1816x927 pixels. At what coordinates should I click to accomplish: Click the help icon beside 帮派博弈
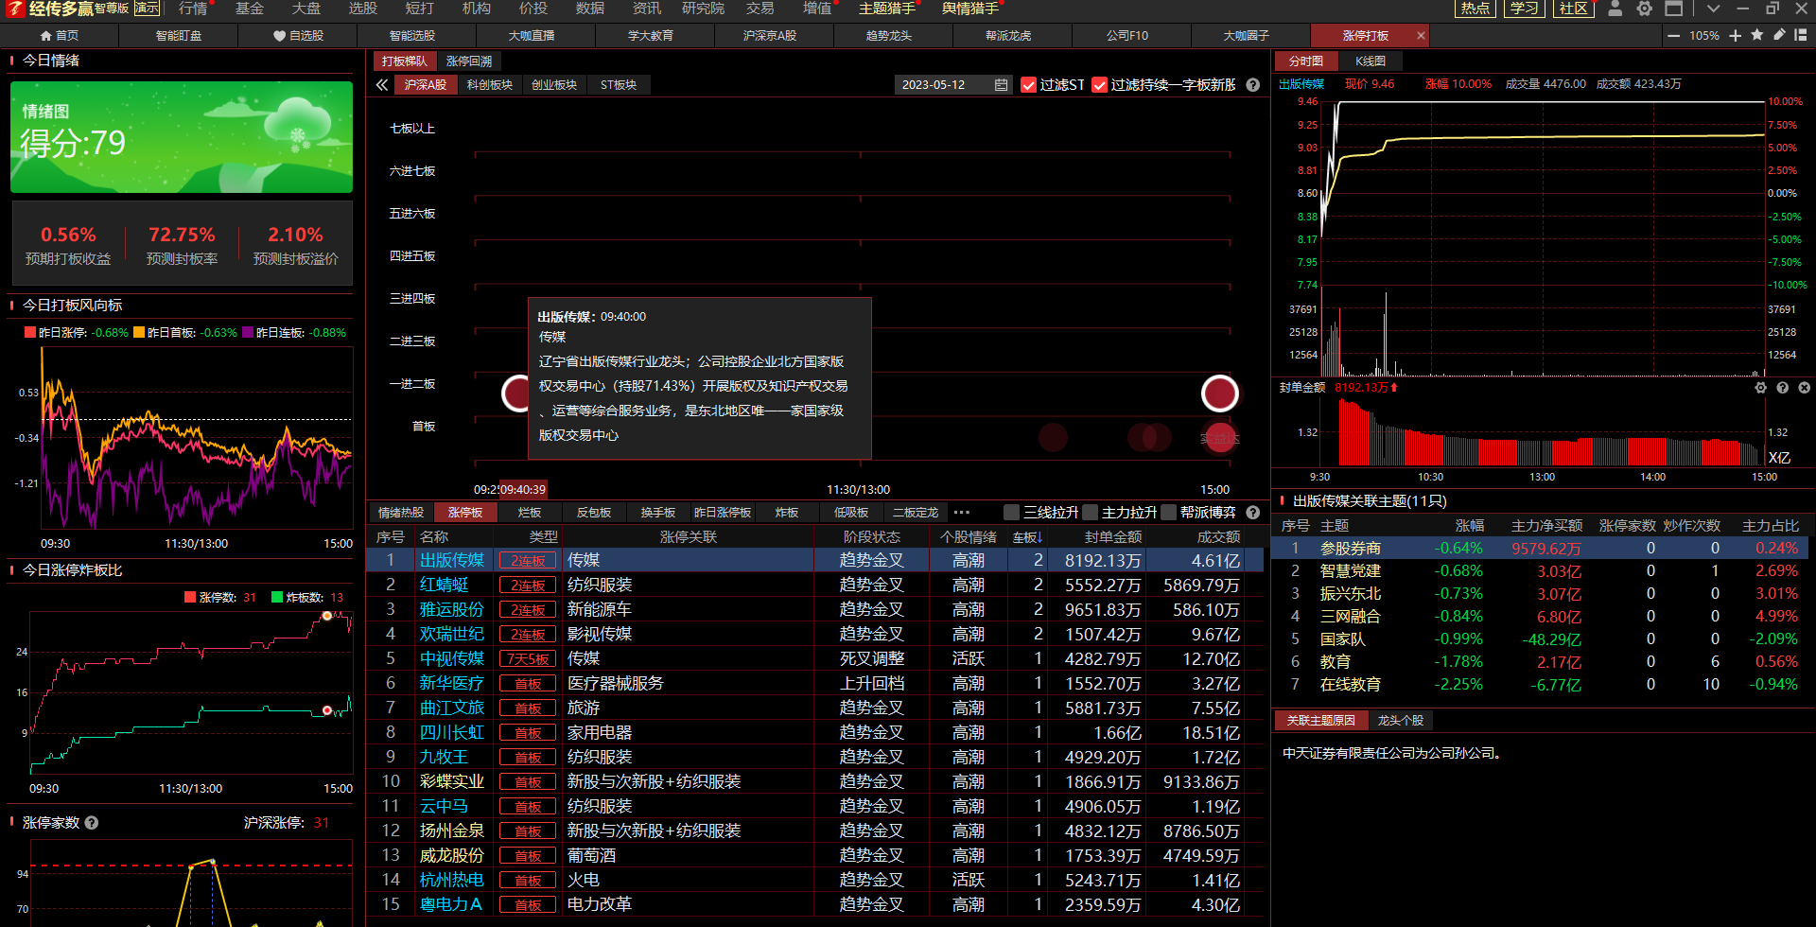click(x=1253, y=513)
